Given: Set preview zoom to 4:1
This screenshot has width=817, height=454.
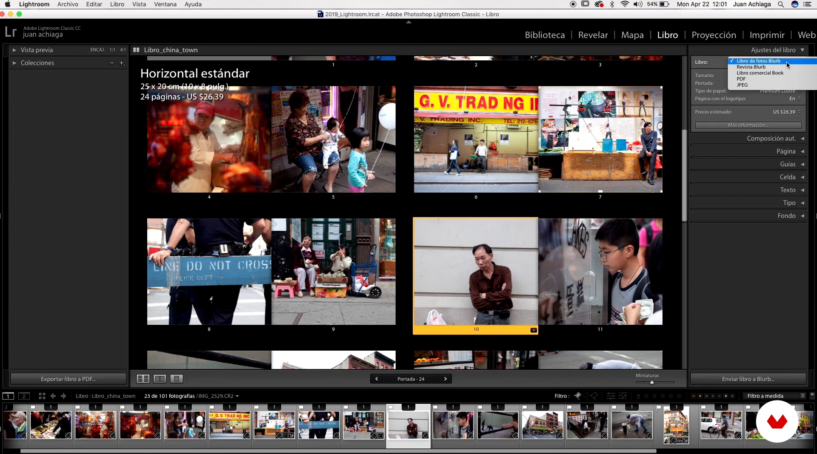Looking at the screenshot, I should (123, 50).
